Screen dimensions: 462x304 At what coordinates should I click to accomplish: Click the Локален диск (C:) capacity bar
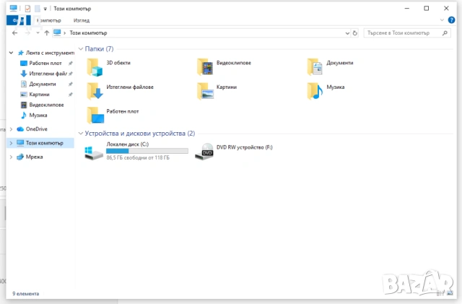click(147, 151)
